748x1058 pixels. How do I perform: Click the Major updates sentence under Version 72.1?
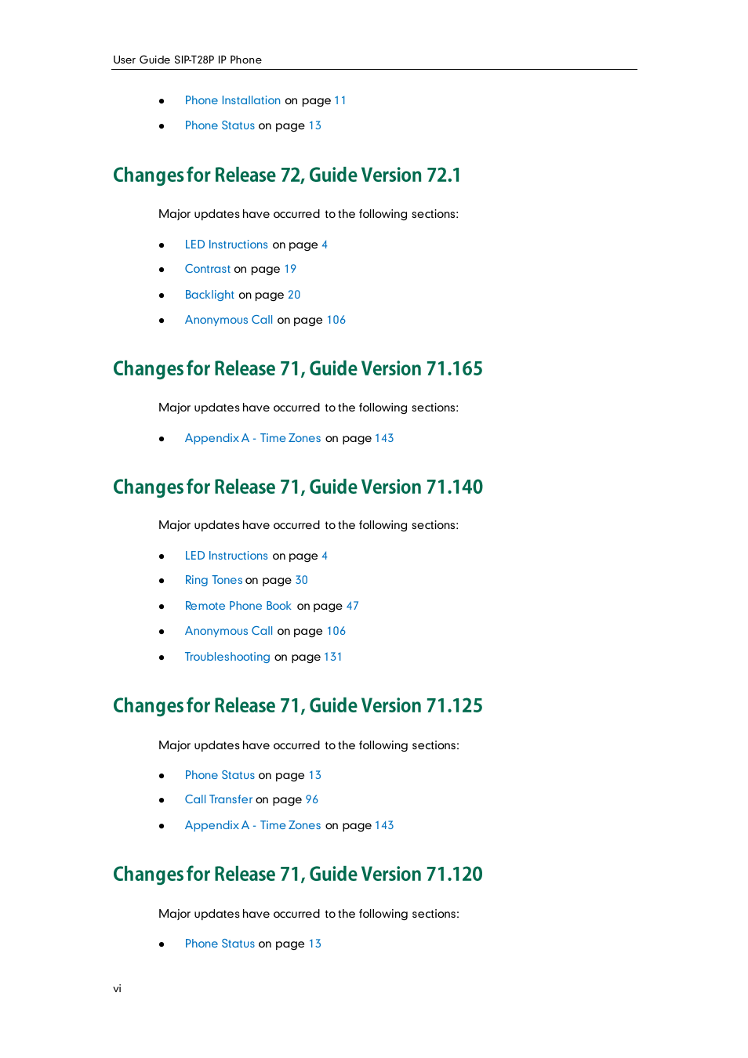point(308,214)
